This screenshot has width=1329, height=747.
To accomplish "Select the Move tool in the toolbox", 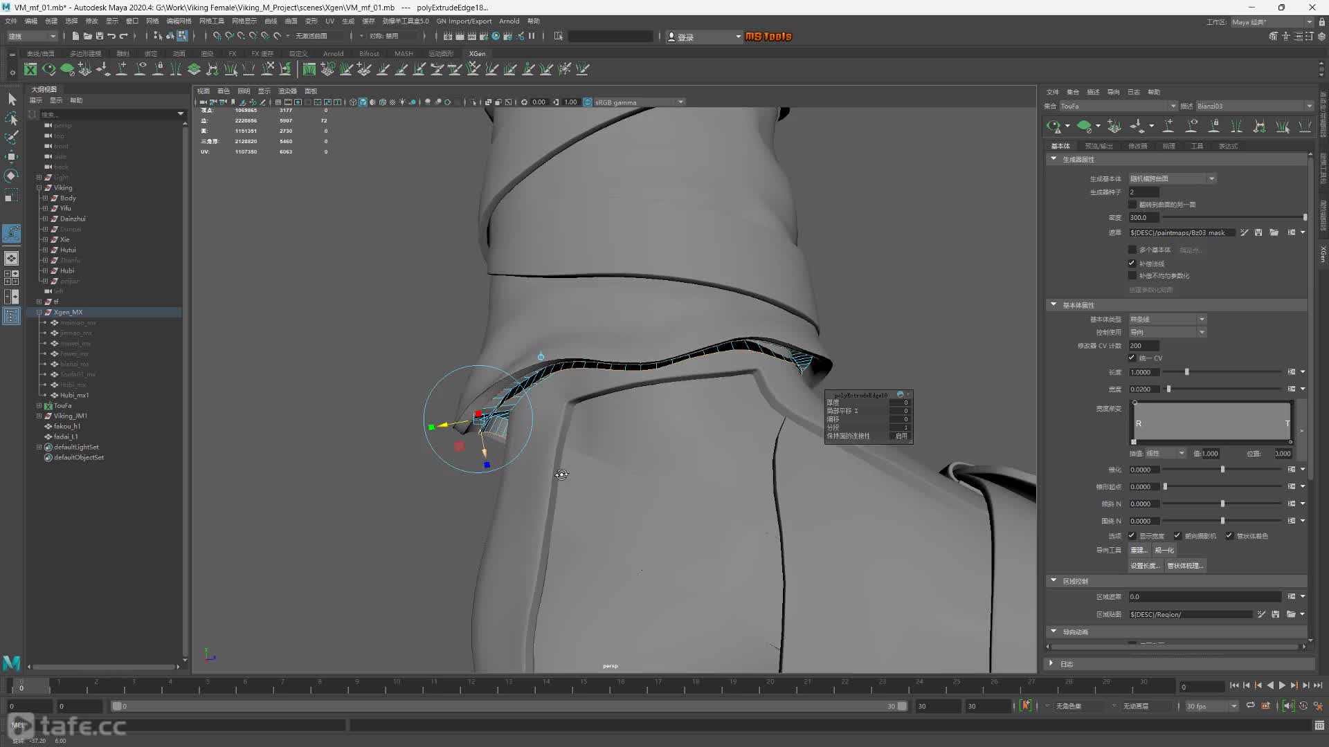I will coord(12,157).
